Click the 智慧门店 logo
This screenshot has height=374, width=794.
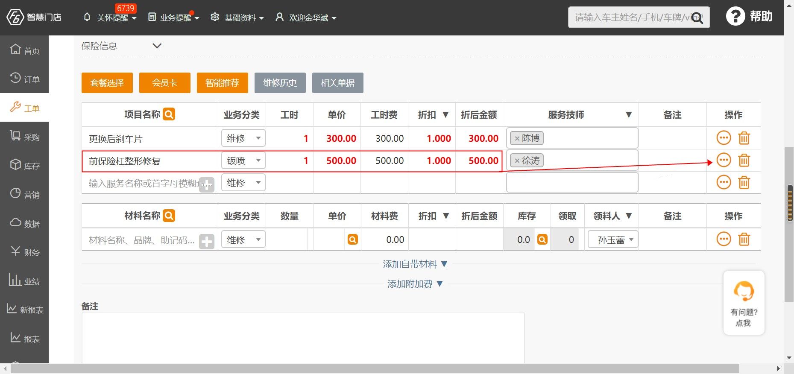(x=34, y=17)
